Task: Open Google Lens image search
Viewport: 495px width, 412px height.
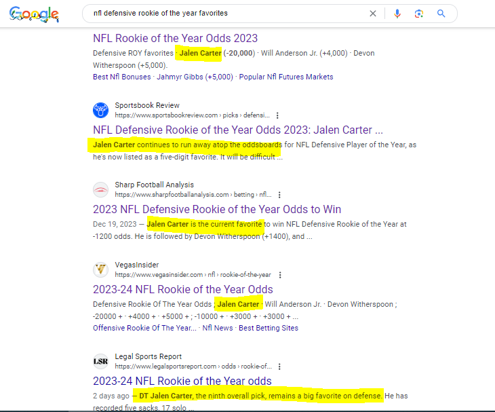Action: tap(419, 14)
